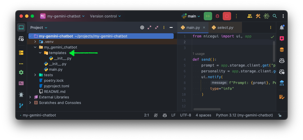Screen dimensions: 303x140
Task: Open the Database tool window
Action: point(282,50)
